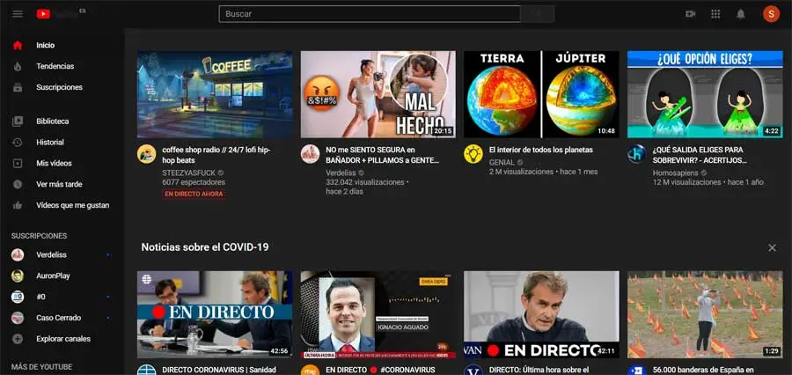
Task: Open the YouTube apps grid icon
Action: 715,14
